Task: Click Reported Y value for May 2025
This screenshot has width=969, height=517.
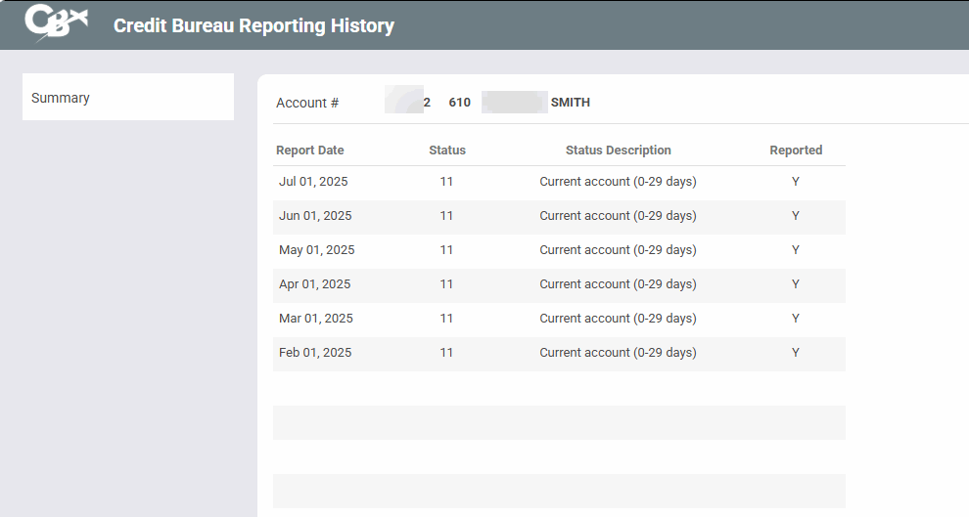Action: (796, 250)
